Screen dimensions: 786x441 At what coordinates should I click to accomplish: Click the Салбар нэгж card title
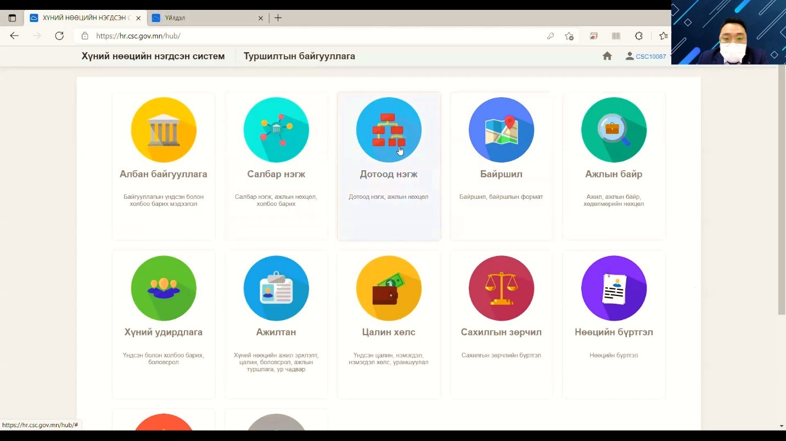[276, 174]
